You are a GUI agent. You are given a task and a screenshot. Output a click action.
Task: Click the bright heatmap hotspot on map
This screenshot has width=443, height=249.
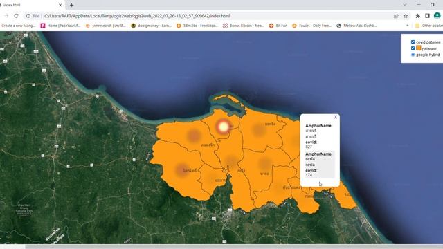(224, 127)
